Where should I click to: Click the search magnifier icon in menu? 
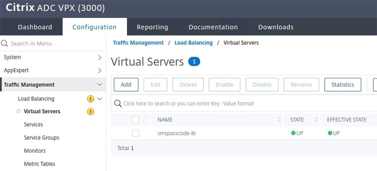[x=5, y=43]
